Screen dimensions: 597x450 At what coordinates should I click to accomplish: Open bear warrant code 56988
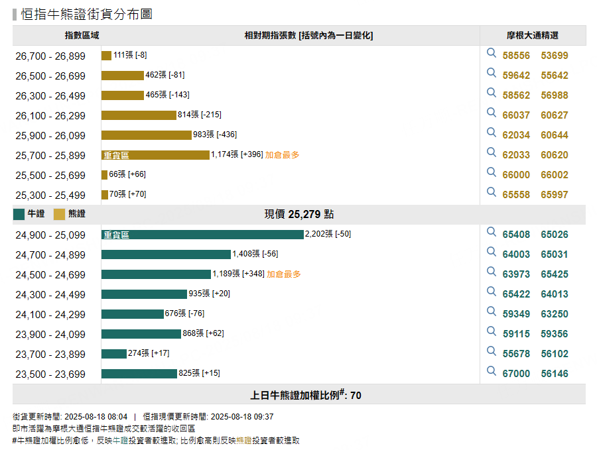[555, 95]
